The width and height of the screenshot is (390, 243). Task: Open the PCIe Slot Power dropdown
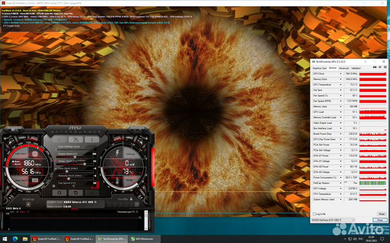[341, 145]
